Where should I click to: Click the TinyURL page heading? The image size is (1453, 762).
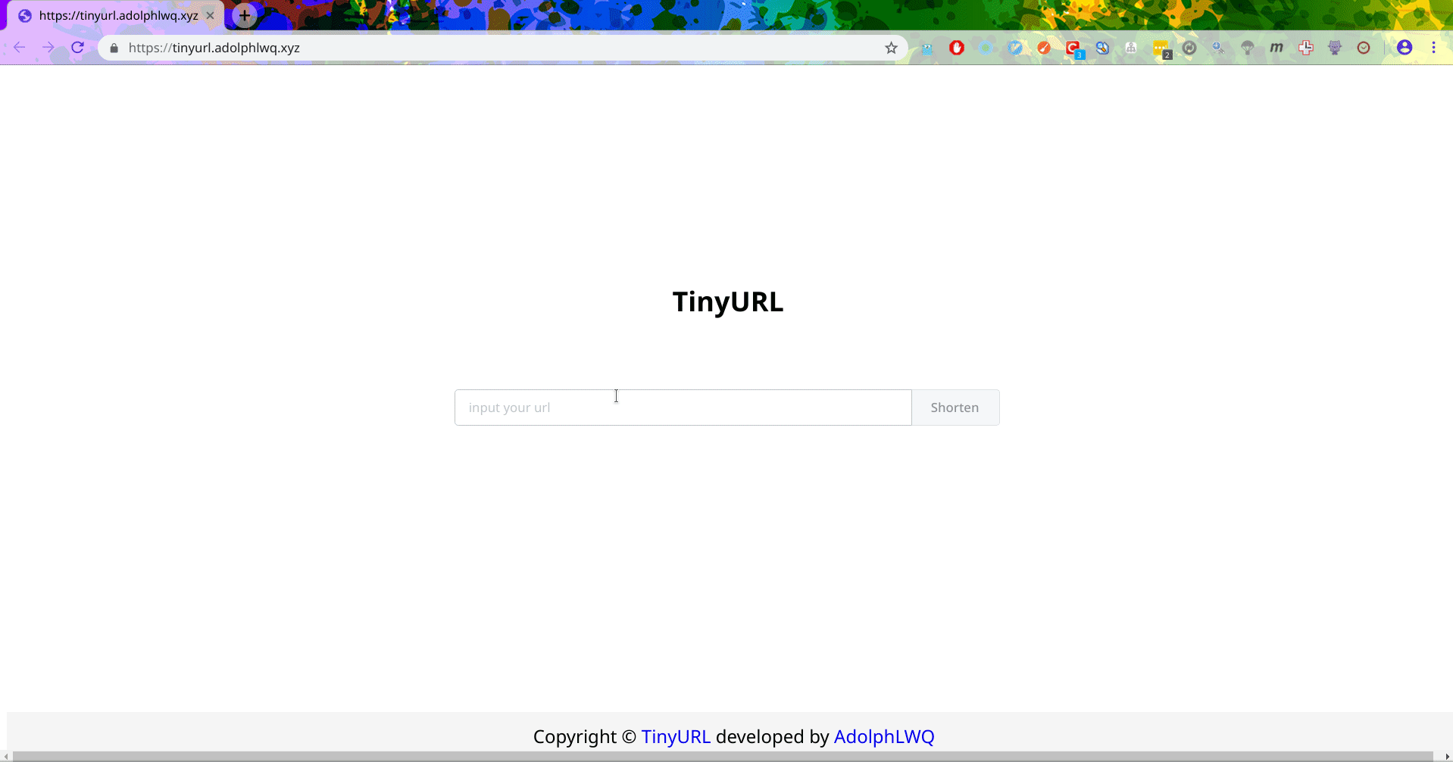[727, 301]
